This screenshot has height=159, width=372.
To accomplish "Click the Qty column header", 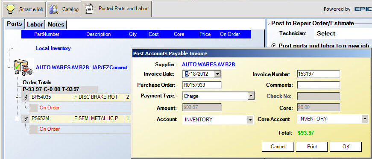I will [133, 34].
